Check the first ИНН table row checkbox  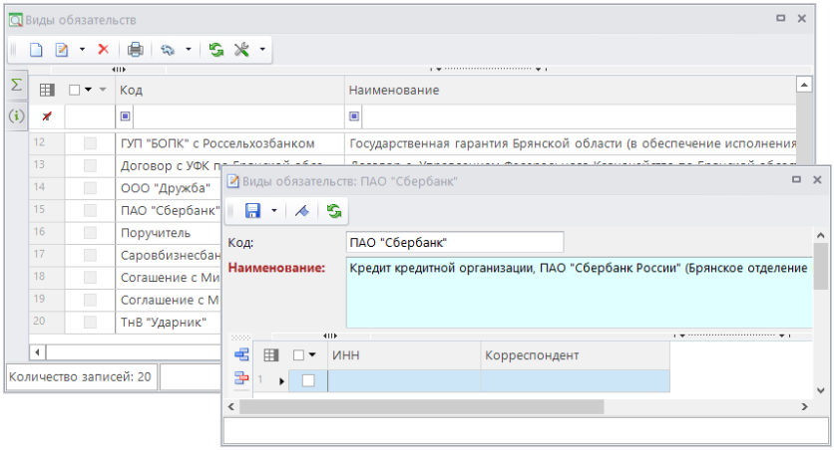[308, 380]
